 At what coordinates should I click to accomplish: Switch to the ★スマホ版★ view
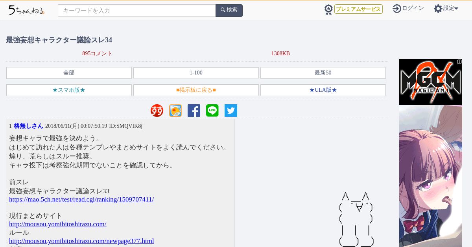[x=69, y=90]
